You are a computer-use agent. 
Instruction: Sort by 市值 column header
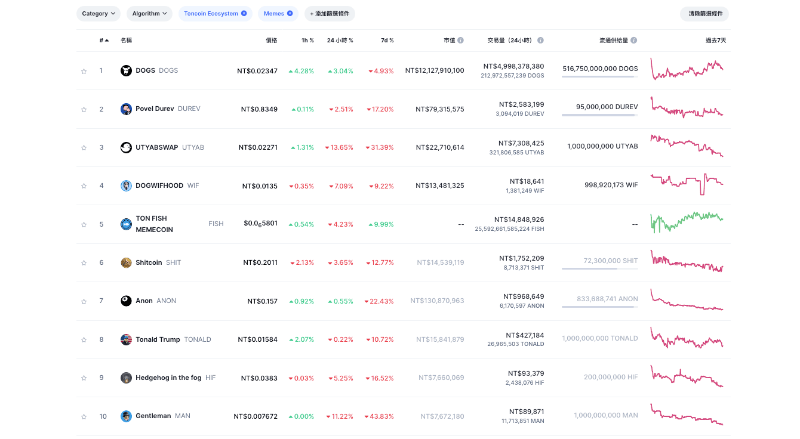pyautogui.click(x=450, y=41)
